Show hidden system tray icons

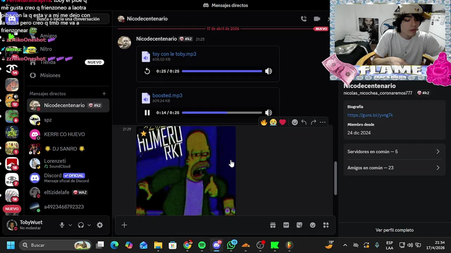click(345, 245)
